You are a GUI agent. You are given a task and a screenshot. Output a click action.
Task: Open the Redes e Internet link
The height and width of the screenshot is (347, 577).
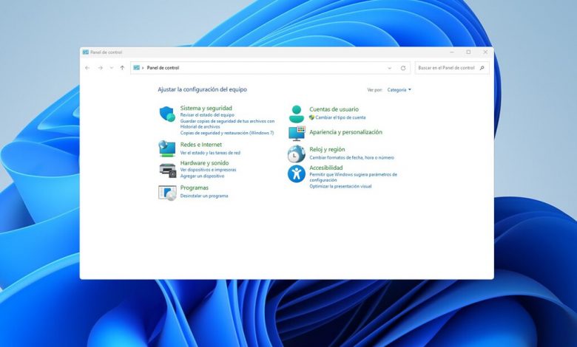point(201,145)
